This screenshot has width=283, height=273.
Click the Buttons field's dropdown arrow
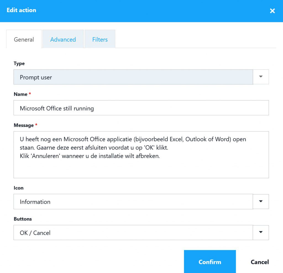261,232
